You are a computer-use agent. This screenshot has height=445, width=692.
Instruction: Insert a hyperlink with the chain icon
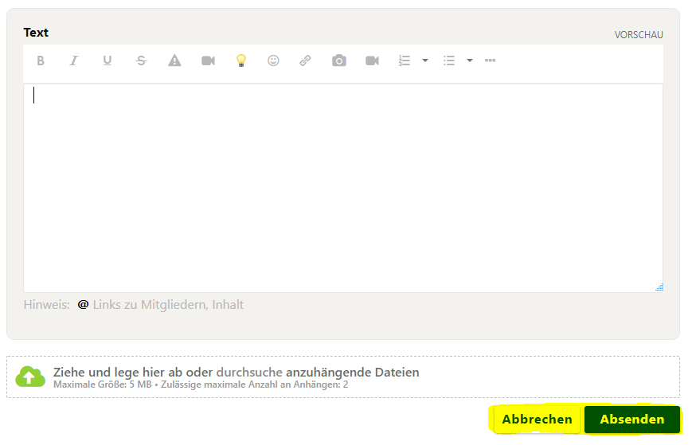tap(305, 61)
